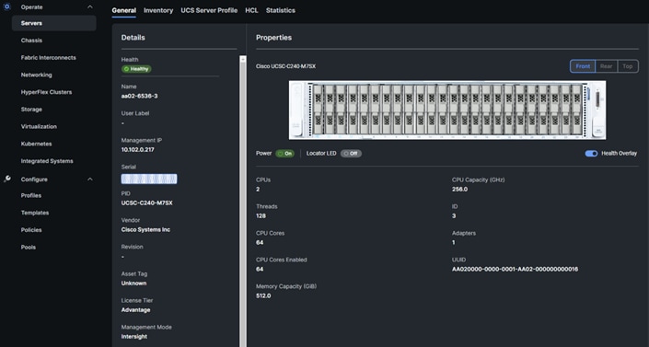The height and width of the screenshot is (347, 649).
Task: Click Cisco UCSC-C240-M7SX title in Properties
Action: click(x=285, y=66)
